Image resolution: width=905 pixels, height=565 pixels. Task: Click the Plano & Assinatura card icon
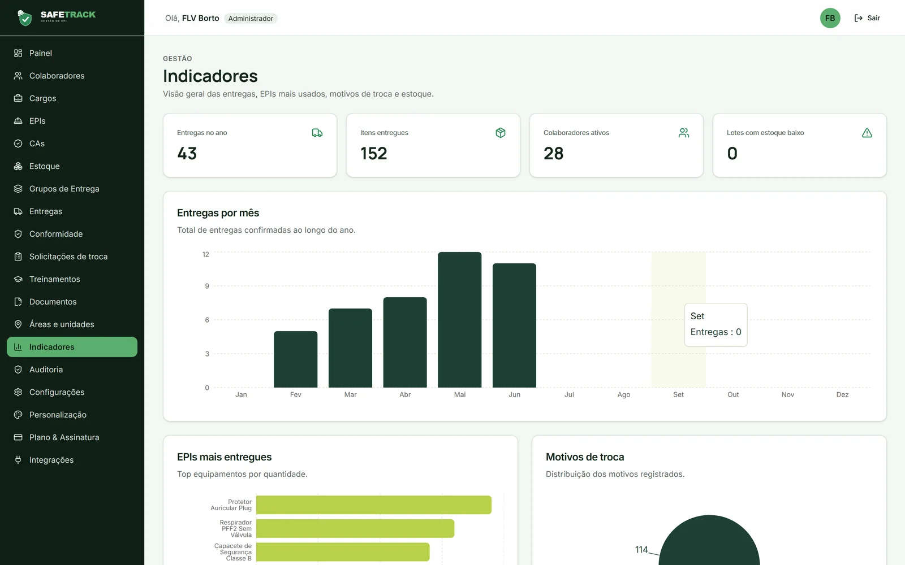18,437
